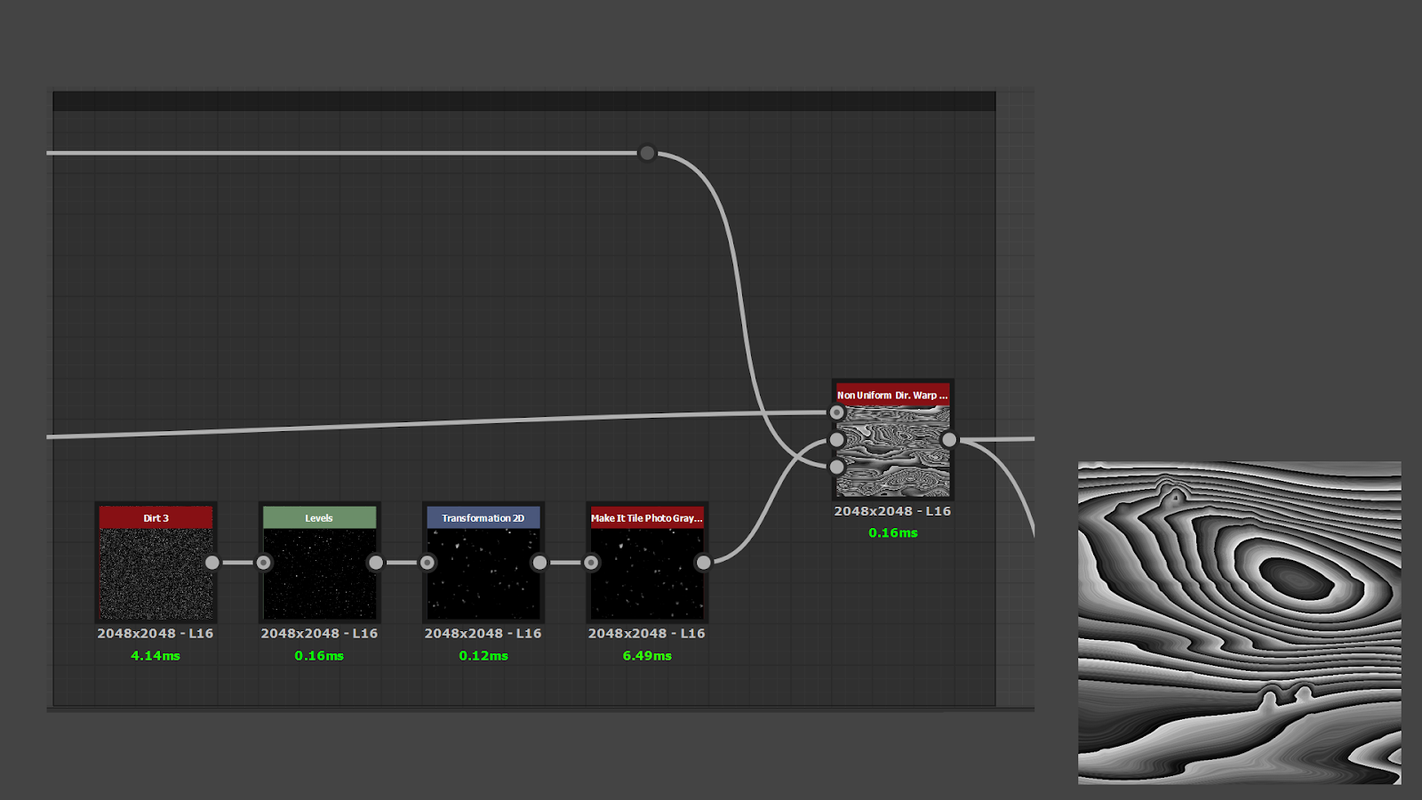Click the Dirt 3 node title bar
The width and height of the screenshot is (1422, 800).
pyautogui.click(x=156, y=517)
